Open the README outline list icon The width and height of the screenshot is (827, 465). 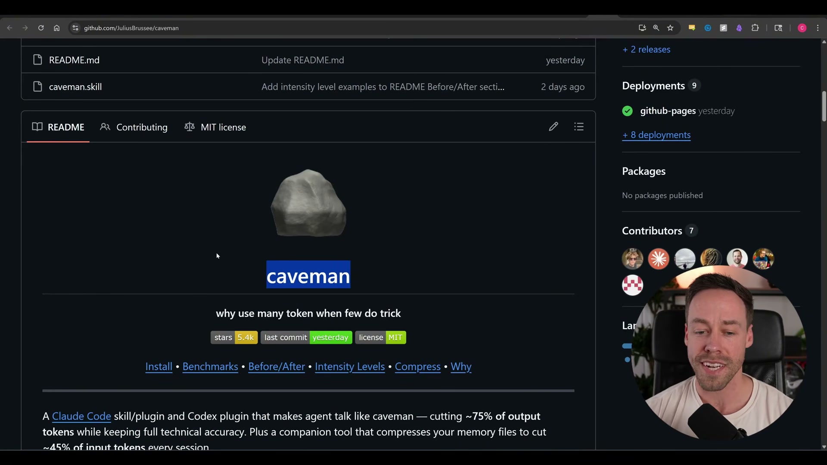[579, 127]
